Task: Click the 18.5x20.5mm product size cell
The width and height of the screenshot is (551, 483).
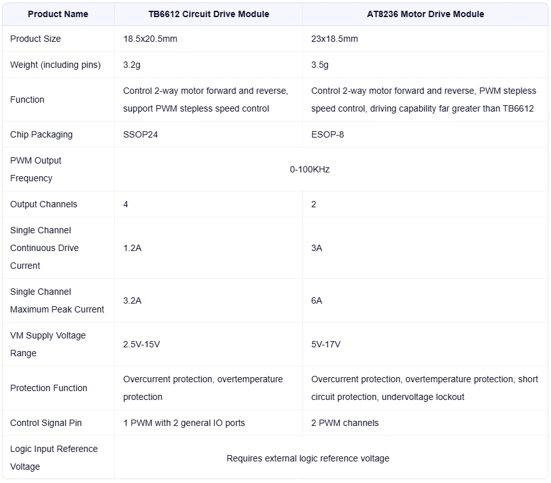Action: click(x=150, y=39)
